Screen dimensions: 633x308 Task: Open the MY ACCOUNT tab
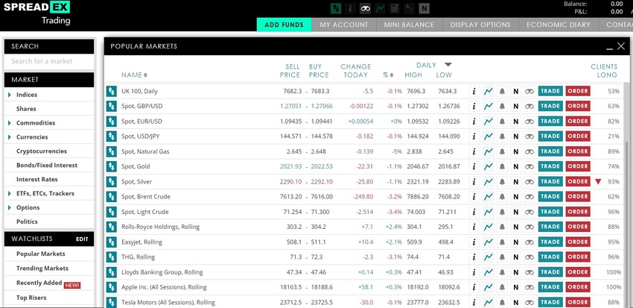(344, 25)
